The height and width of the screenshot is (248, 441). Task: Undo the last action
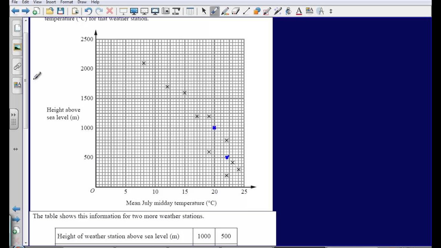click(x=88, y=11)
